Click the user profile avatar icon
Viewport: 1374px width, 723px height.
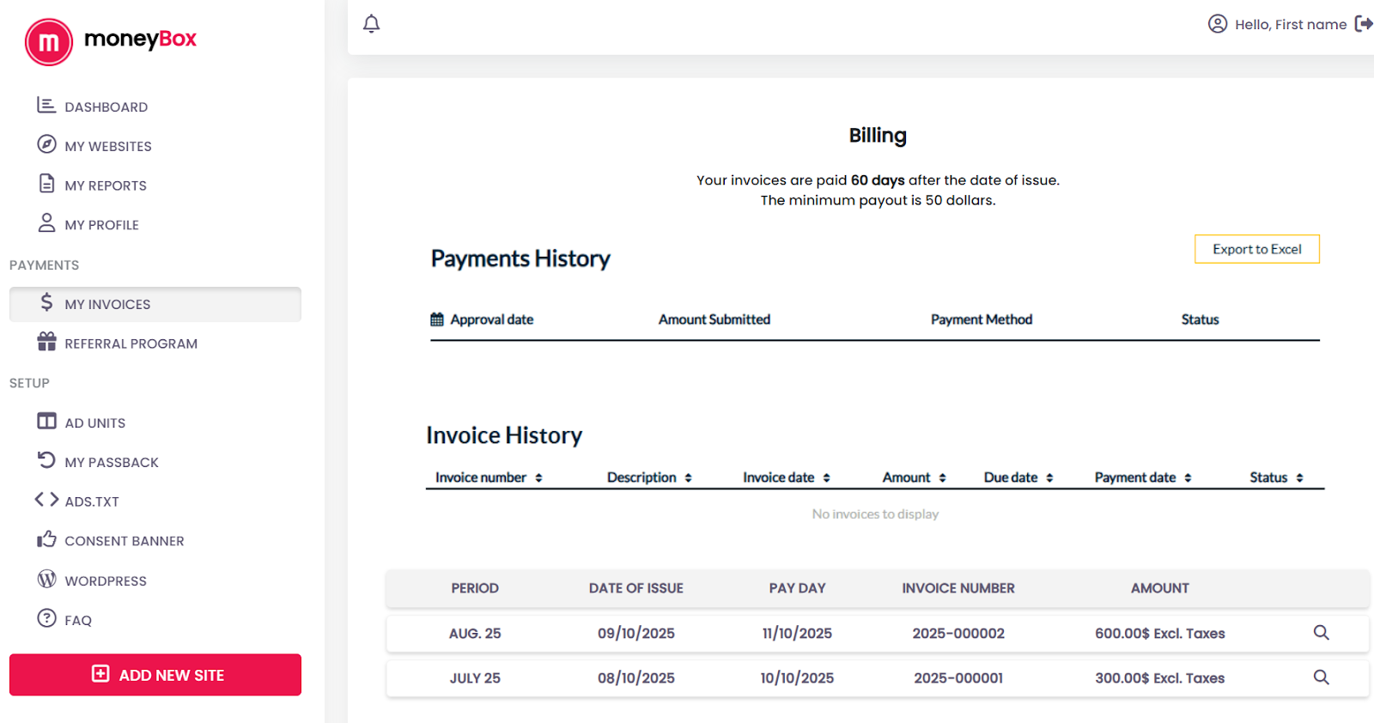click(x=1217, y=24)
